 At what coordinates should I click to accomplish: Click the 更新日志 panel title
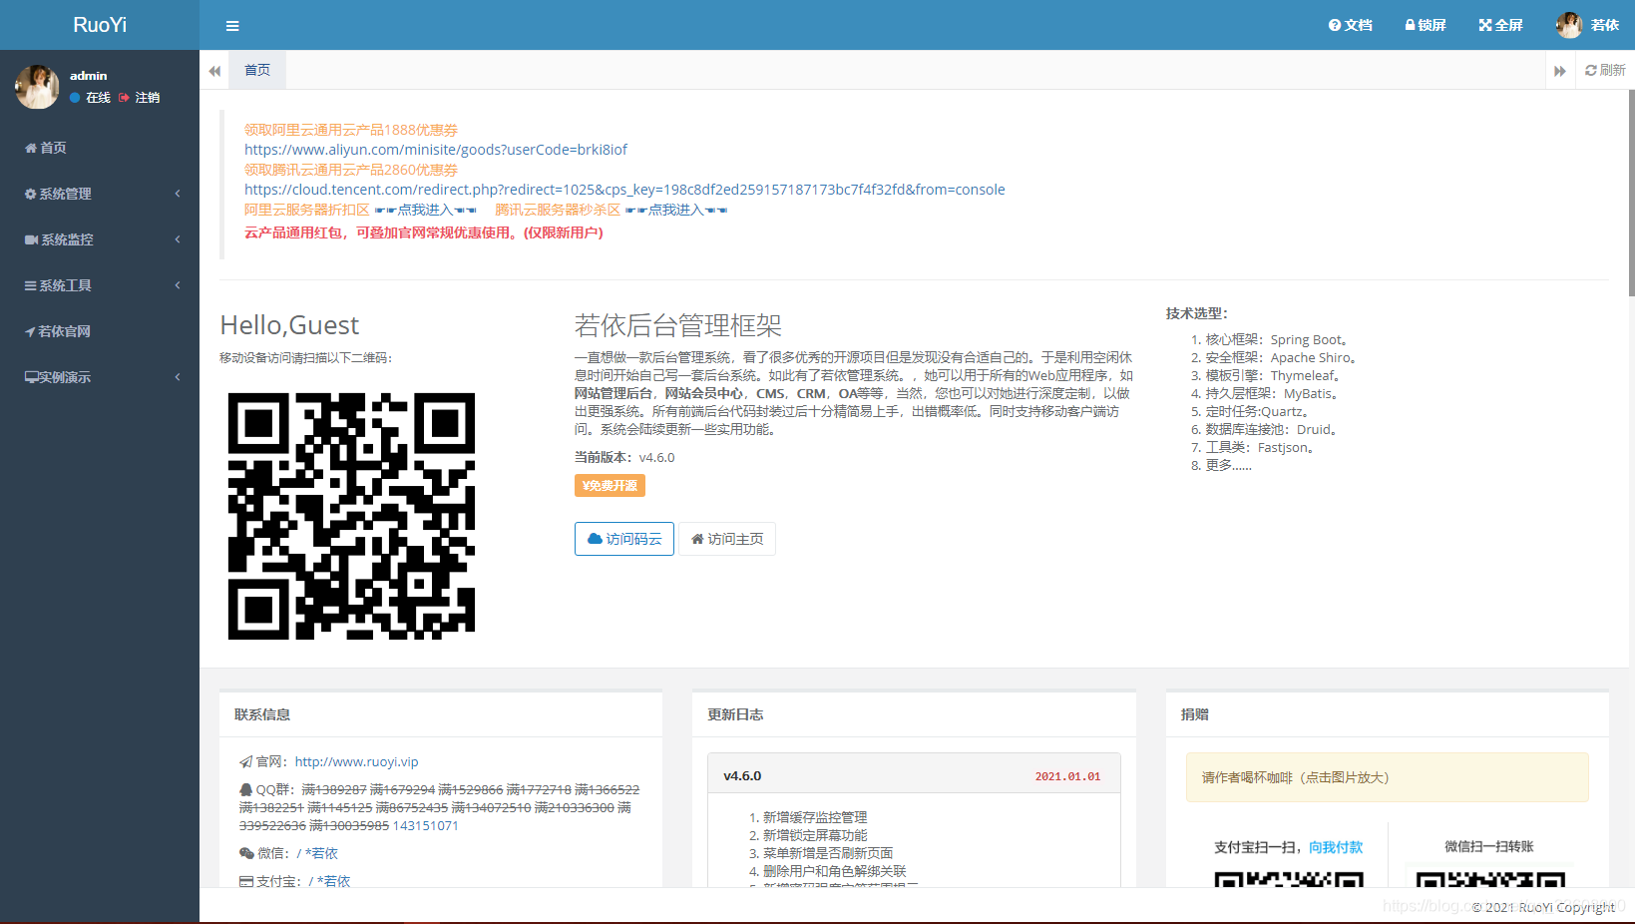(735, 714)
